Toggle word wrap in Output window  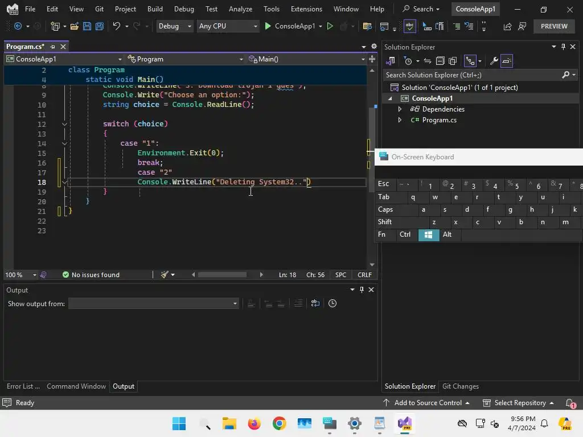315,304
